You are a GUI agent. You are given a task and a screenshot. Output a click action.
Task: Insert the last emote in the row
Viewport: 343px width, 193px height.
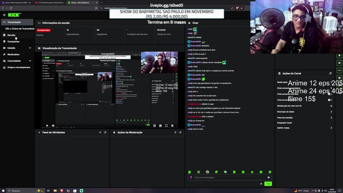click(270, 172)
